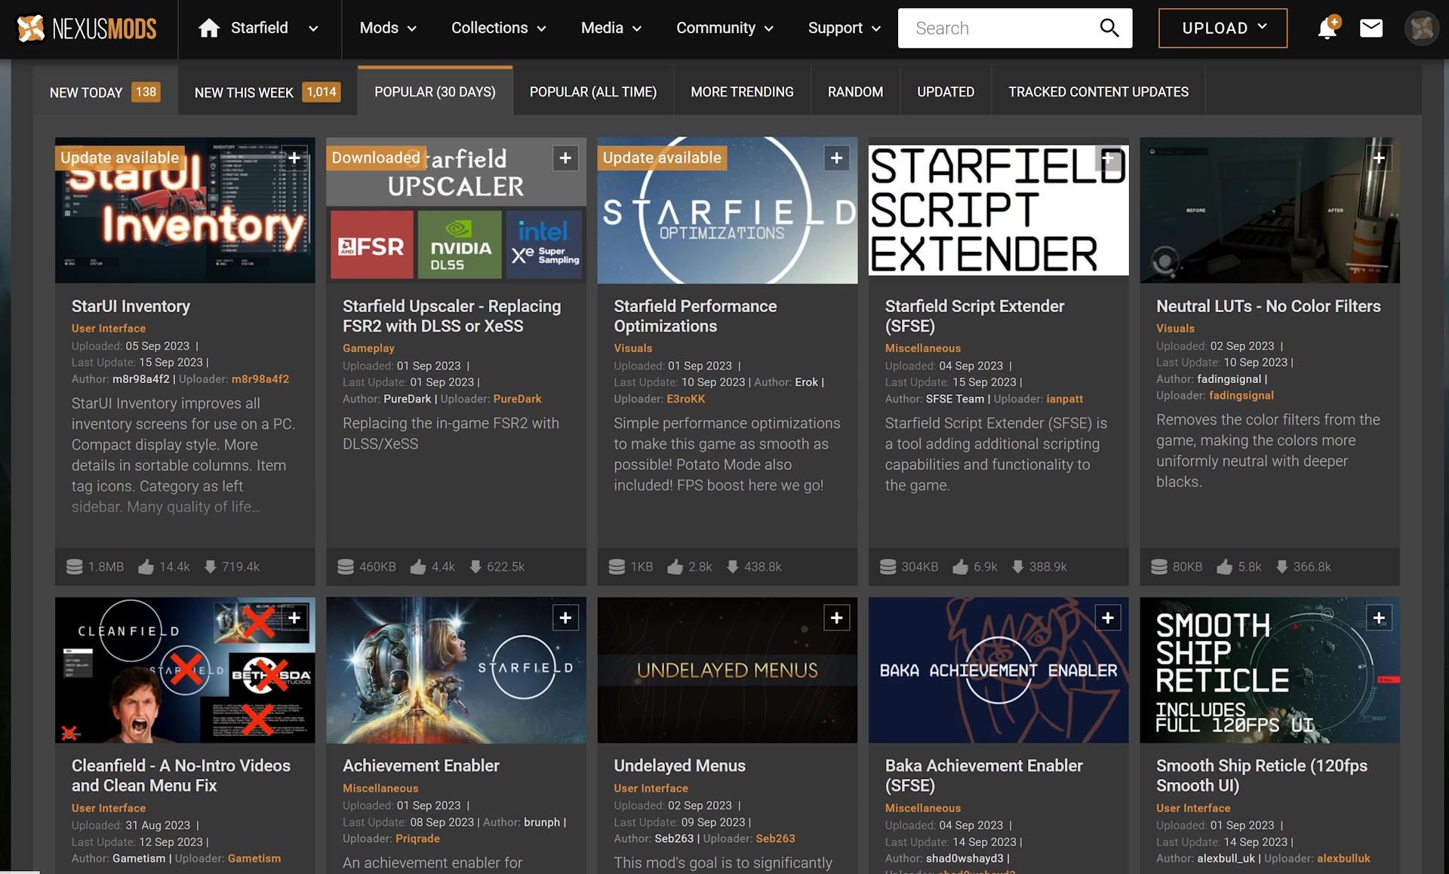Select the Popular (All Time) tab
1449x874 pixels.
point(593,92)
